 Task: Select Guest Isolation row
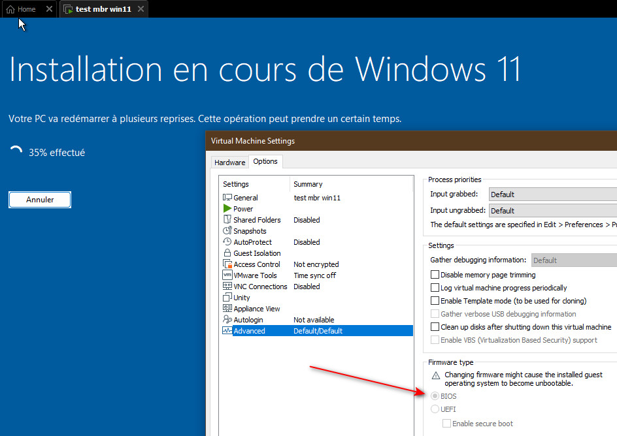tap(318, 253)
